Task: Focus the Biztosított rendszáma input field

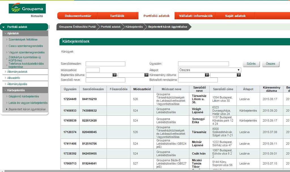Action: click(198, 80)
